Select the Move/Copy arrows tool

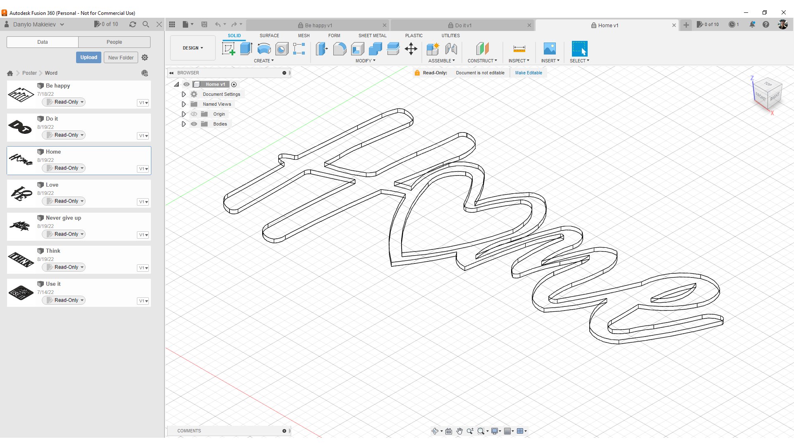411,49
